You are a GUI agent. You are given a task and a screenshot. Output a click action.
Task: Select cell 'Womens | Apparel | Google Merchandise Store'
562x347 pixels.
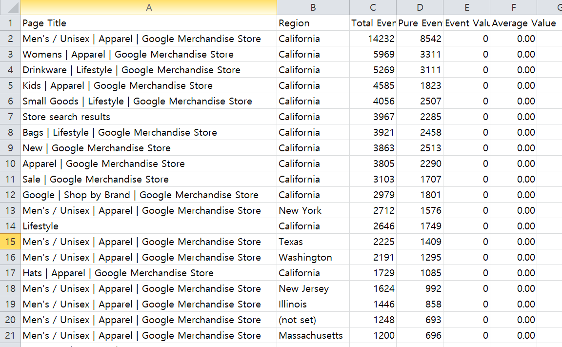coord(149,55)
